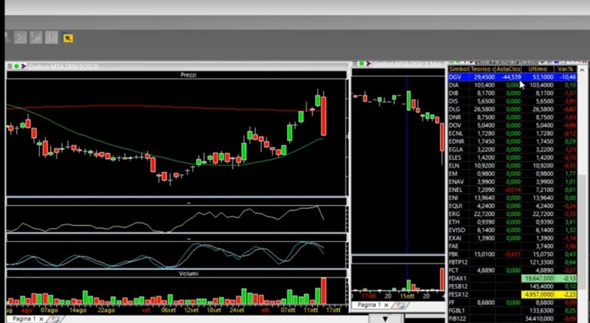
Task: Select the ELN symbol row
Action: click(x=512, y=165)
